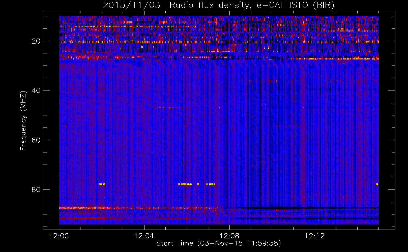Click the Start Time axis label
408x252 pixels.
[219, 243]
